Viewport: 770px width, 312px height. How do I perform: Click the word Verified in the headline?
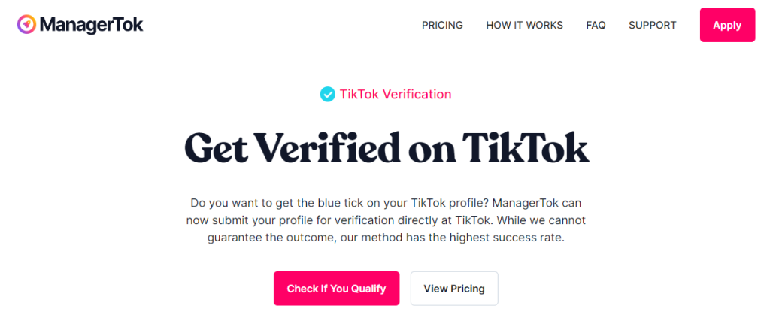coord(327,148)
